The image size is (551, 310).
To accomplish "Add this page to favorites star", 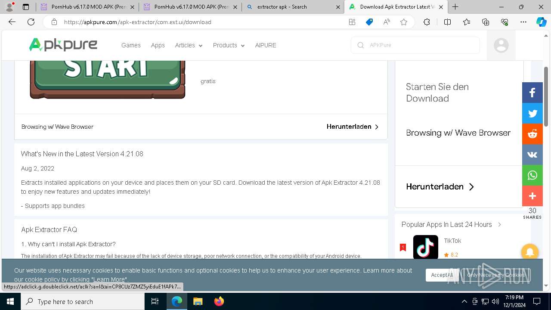I will pyautogui.click(x=404, y=22).
